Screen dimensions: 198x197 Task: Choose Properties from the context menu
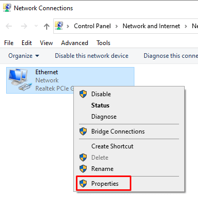point(104,184)
